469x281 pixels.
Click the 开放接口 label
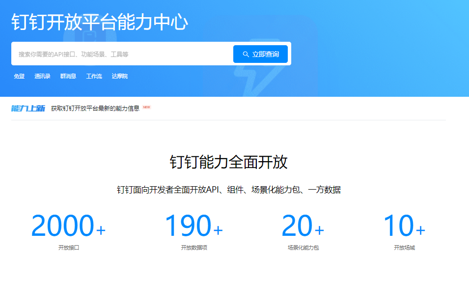pyautogui.click(x=68, y=248)
